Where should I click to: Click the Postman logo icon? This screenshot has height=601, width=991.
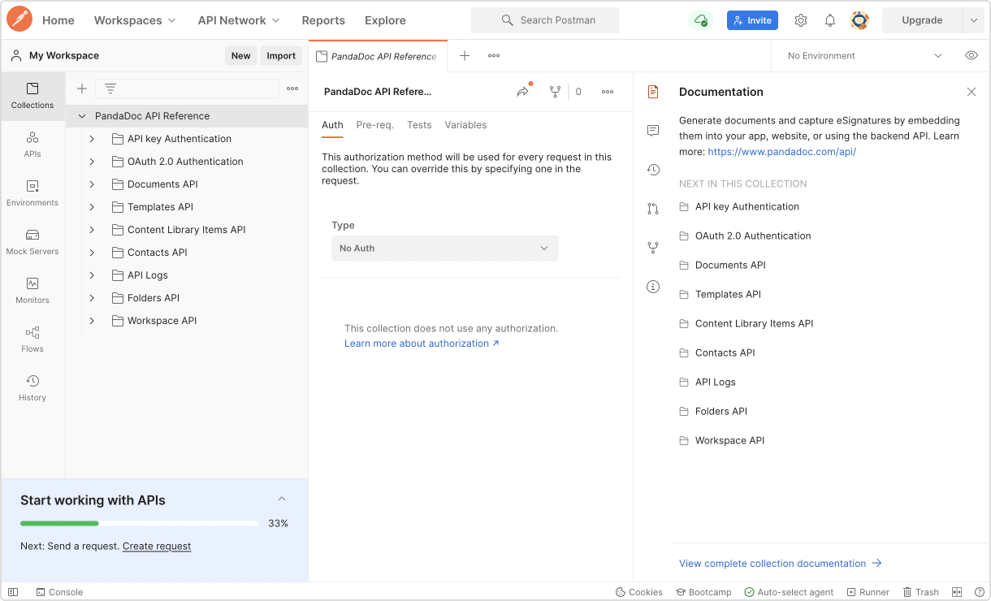pyautogui.click(x=19, y=19)
